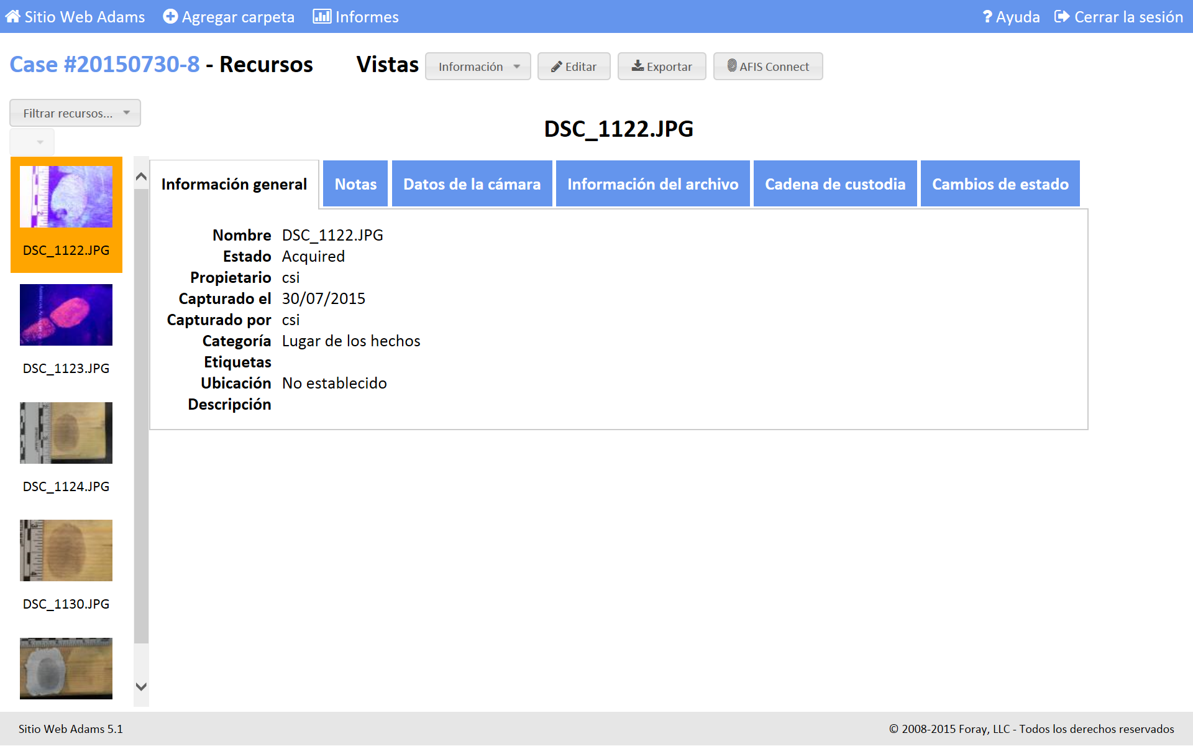Click the home icon for Sitio Web Adams
1193x746 pixels.
(12, 17)
